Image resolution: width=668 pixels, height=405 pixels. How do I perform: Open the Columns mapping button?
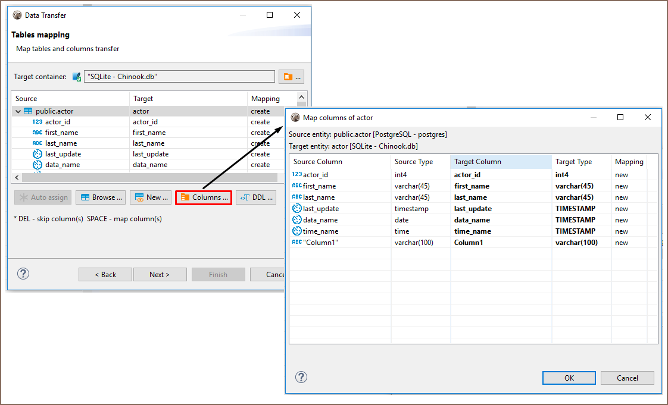pos(204,197)
